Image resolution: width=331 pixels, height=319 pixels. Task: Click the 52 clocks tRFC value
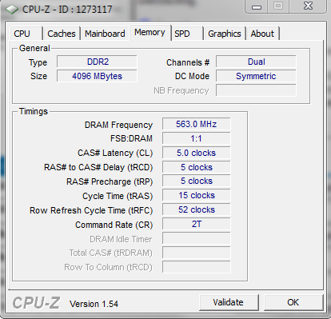197,209
